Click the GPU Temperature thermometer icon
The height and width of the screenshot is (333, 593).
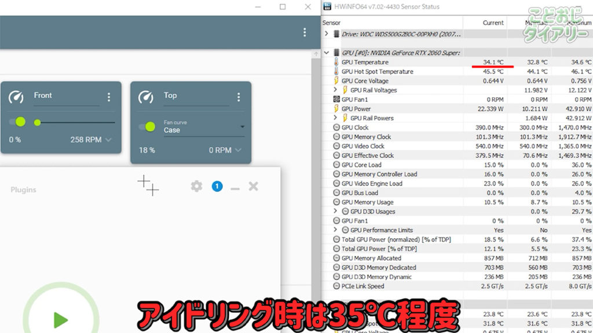coord(336,62)
